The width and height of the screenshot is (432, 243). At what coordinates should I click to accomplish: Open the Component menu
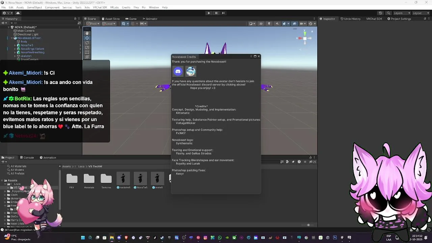[x=52, y=7]
